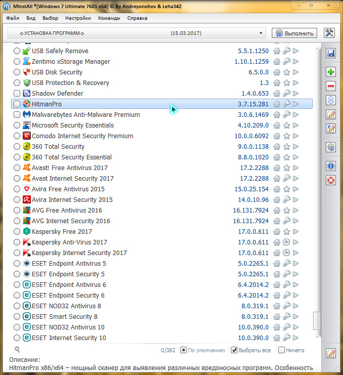The height and width of the screenshot is (375, 343).
Task: Click star icon for Kaspersky Free 2017
Action: 286,231
